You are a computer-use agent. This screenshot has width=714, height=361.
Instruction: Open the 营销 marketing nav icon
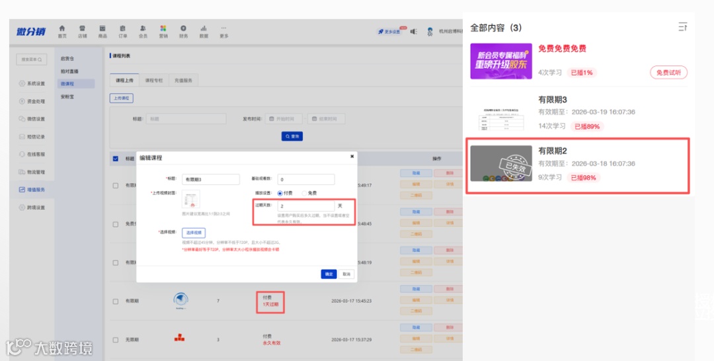[163, 32]
